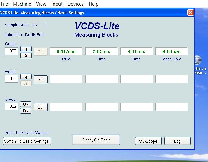
Task: Click the third group number field 002
Action: pyautogui.click(x=11, y=107)
